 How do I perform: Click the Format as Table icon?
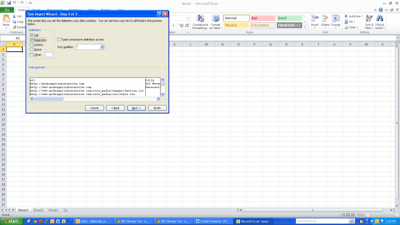coord(215,18)
